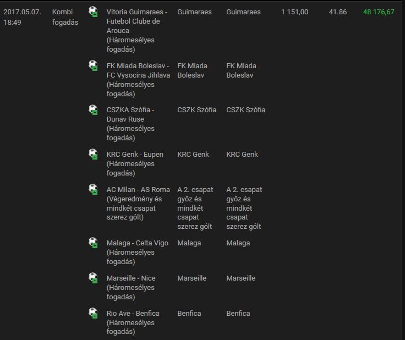The height and width of the screenshot is (340, 405).
Task: Click soccer ball icon beside Vitoria Guimaraes match
Action: [93, 12]
